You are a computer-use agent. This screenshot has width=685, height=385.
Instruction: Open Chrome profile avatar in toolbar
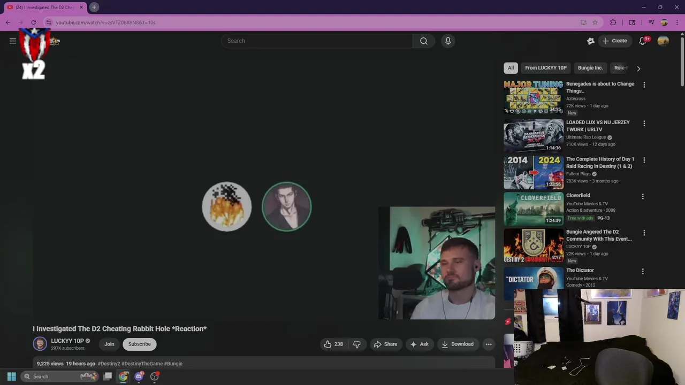[664, 22]
